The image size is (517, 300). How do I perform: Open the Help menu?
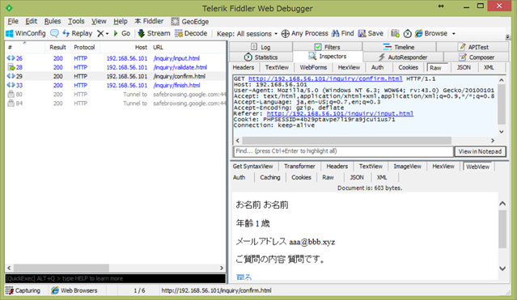coord(121,21)
